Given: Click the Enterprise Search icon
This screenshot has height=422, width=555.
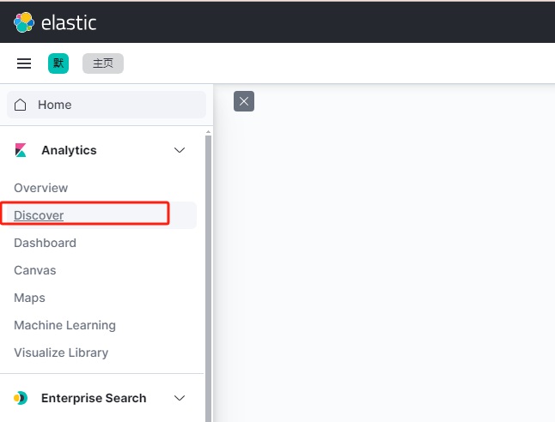Looking at the screenshot, I should 21,398.
